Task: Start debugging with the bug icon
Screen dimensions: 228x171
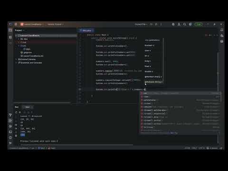Action: [x=156, y=24]
